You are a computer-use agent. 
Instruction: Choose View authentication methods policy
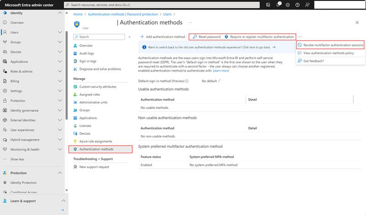click(x=326, y=53)
